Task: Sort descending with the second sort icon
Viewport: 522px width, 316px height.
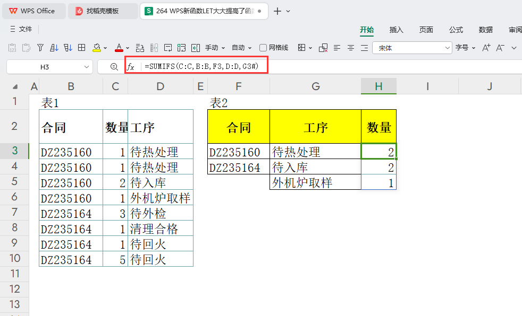Action: (x=68, y=48)
